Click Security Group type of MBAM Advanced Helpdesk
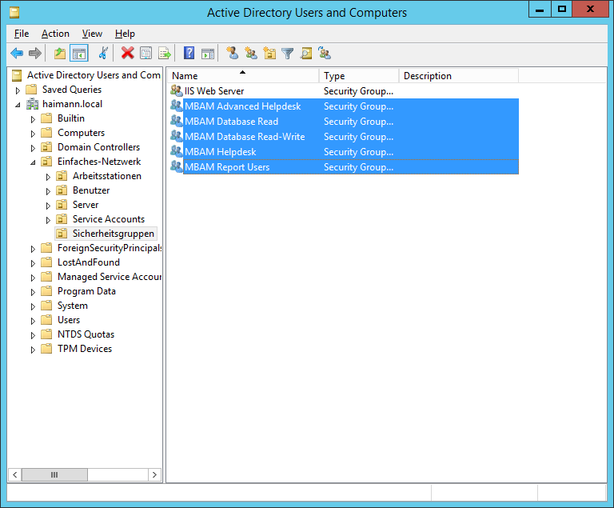The height and width of the screenshot is (508, 614). pyautogui.click(x=358, y=106)
